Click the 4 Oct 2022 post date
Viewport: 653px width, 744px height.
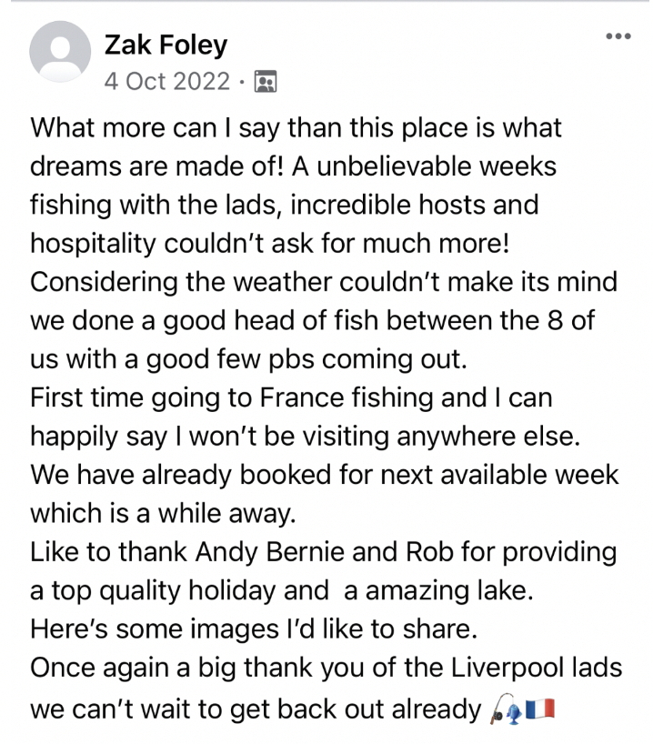[x=167, y=81]
